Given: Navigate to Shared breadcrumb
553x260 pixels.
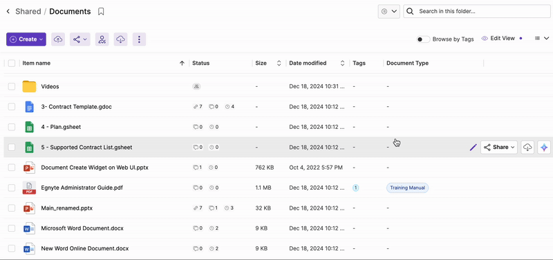Looking at the screenshot, I should (28, 12).
